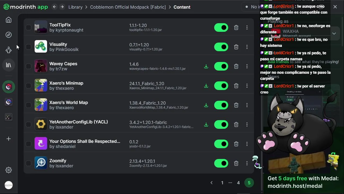Disable Xaero's Minimap toggle
The width and height of the screenshot is (344, 194).
tap(221, 86)
